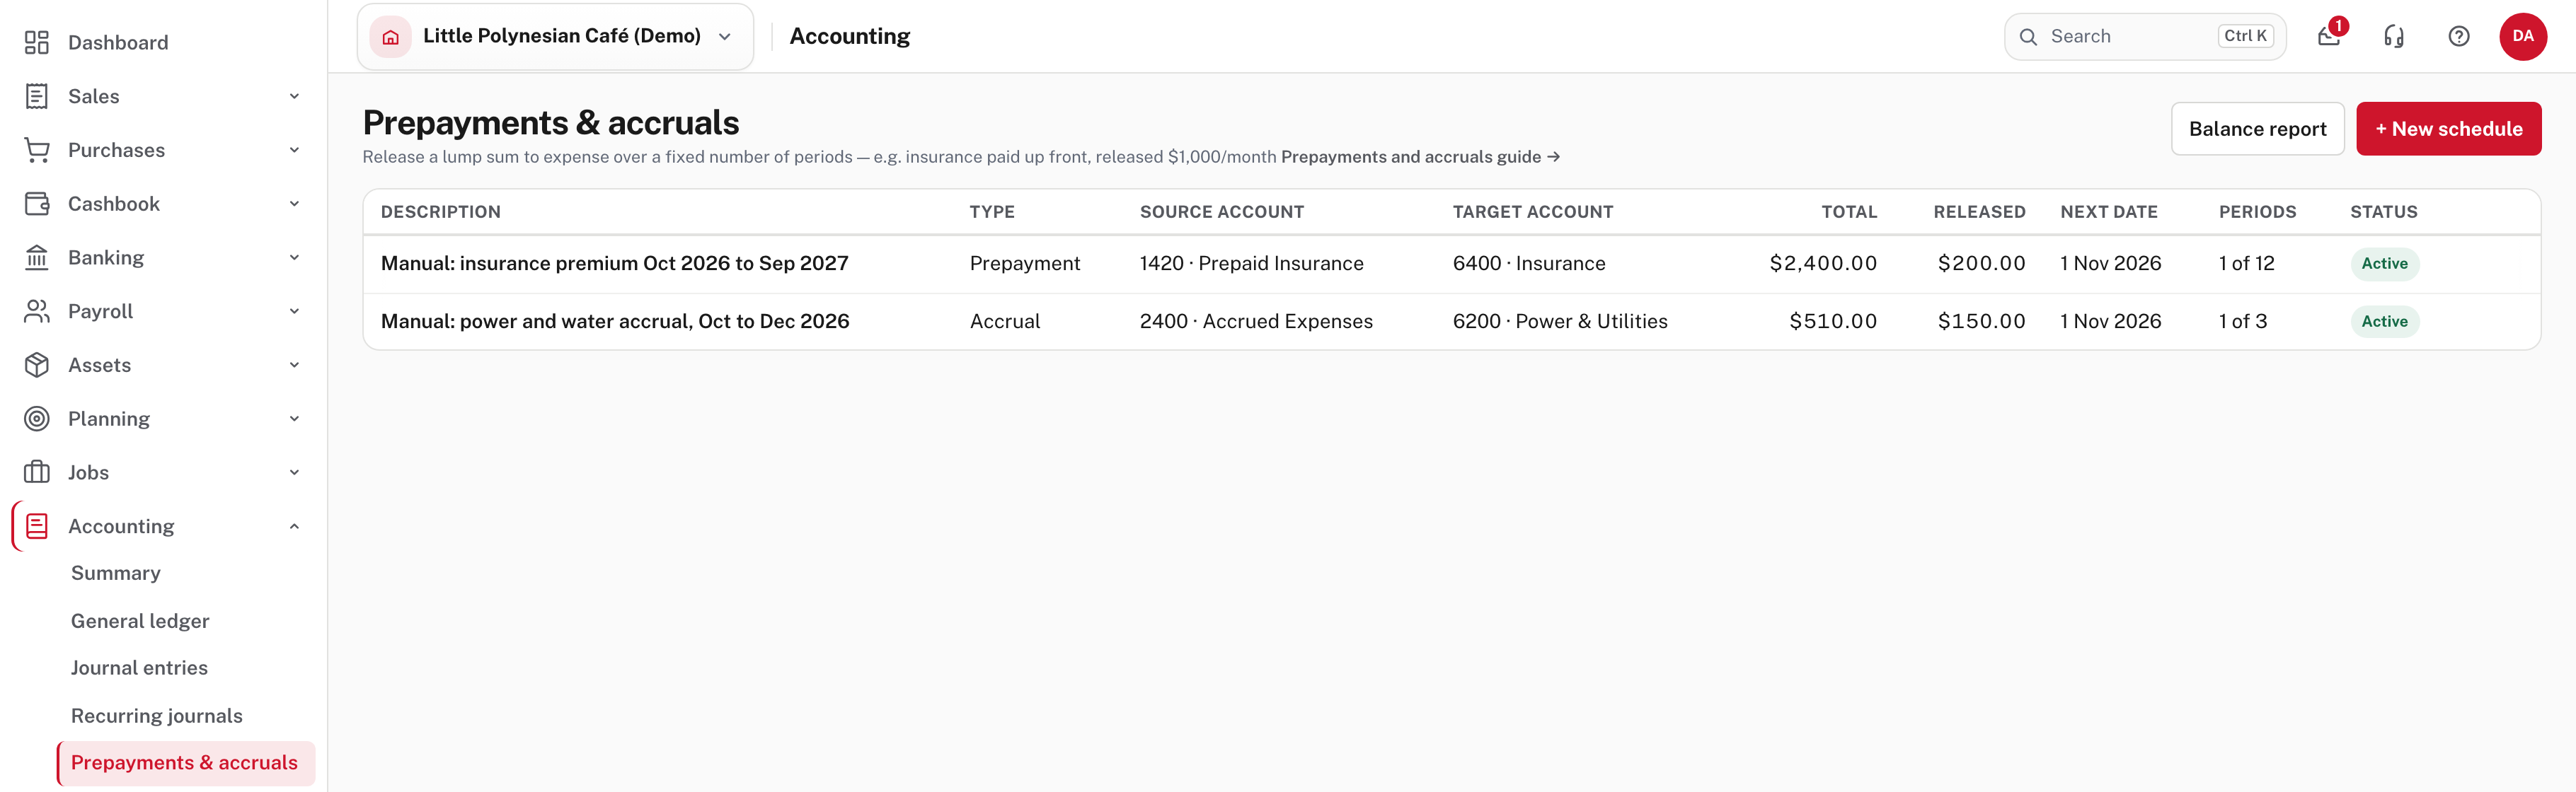The width and height of the screenshot is (2576, 792).
Task: Click the Planning target icon
Action: pos(37,419)
